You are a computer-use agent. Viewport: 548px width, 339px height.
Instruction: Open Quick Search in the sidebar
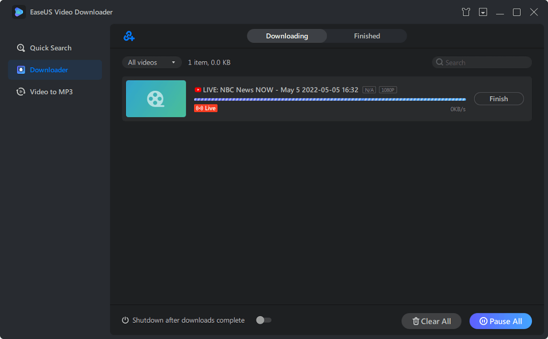pyautogui.click(x=50, y=48)
